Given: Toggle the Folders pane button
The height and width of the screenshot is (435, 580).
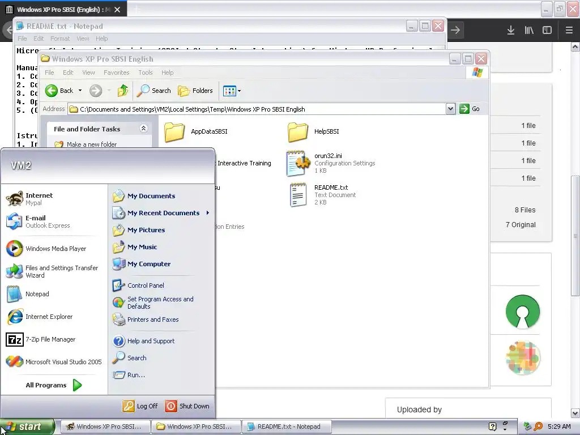Looking at the screenshot, I should [195, 91].
